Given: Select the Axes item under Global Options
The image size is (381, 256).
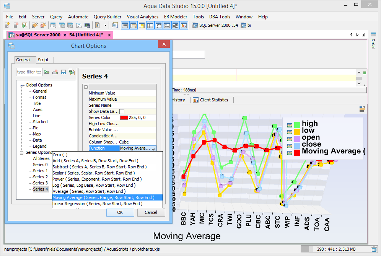Looking at the screenshot, I should point(37,110).
